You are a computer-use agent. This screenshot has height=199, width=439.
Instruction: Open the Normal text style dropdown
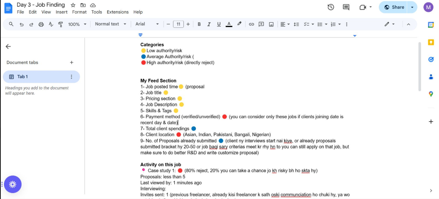(x=110, y=24)
